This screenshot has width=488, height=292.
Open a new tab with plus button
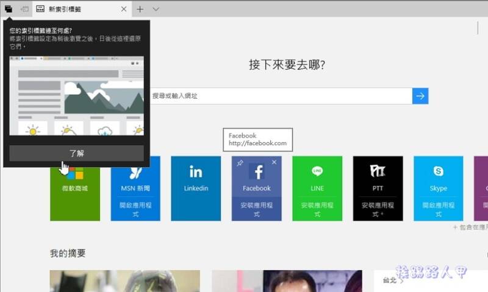pyautogui.click(x=140, y=9)
